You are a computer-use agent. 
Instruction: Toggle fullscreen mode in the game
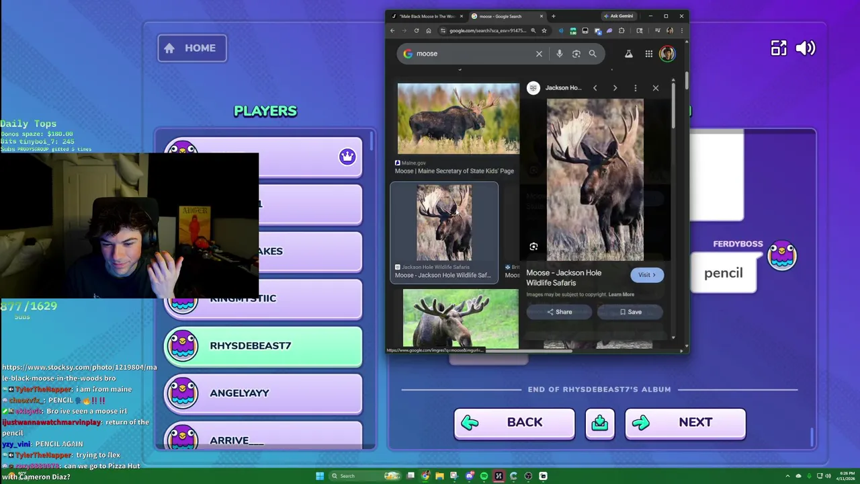click(779, 48)
